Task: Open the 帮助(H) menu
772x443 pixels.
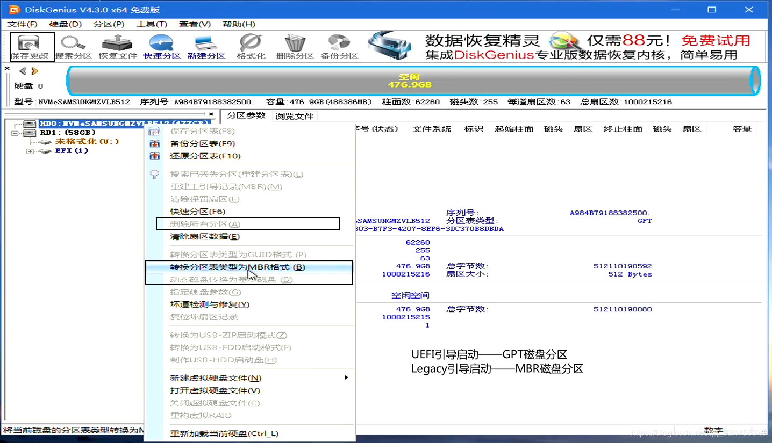Action: pyautogui.click(x=238, y=24)
